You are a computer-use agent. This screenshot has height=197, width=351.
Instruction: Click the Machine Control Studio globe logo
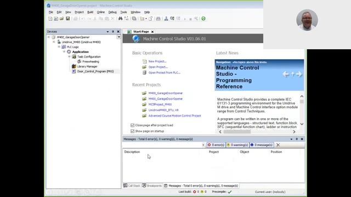click(135, 39)
